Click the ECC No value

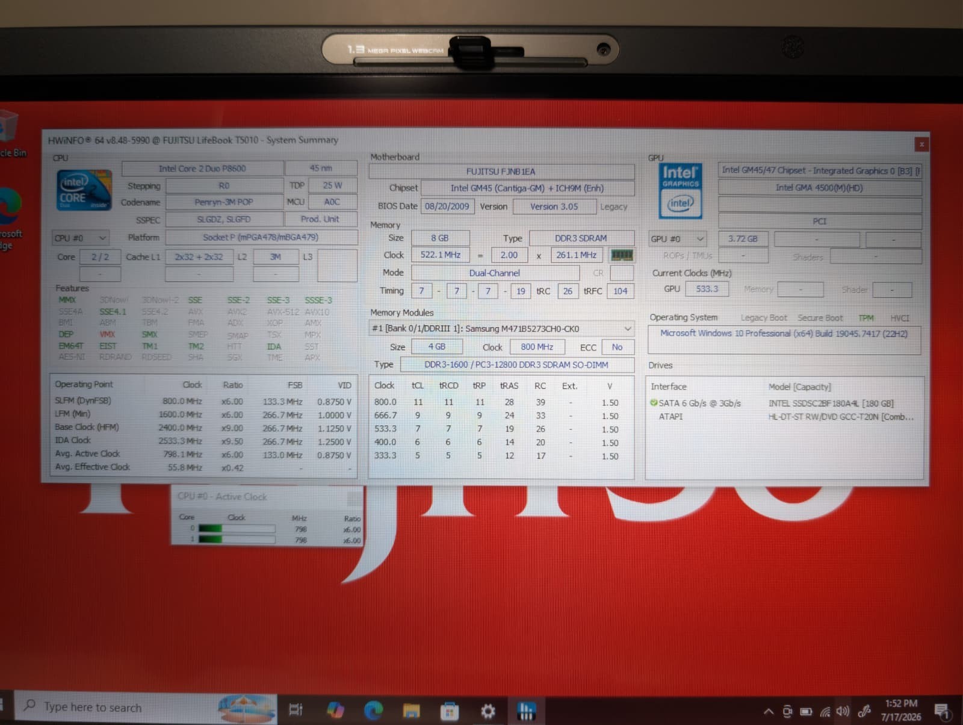point(617,347)
